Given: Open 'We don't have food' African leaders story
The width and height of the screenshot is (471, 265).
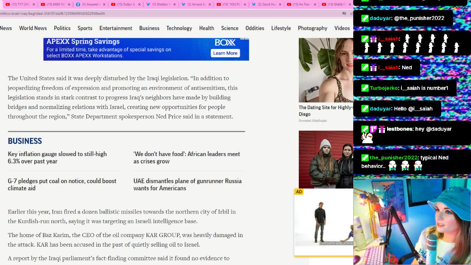Looking at the screenshot, I should click(187, 158).
